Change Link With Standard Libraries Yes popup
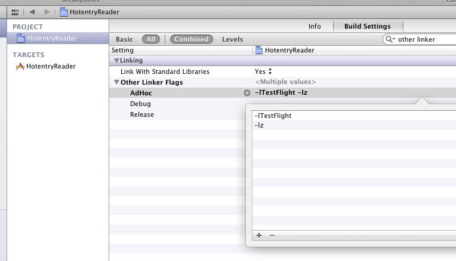This screenshot has width=456, height=261. pos(263,72)
